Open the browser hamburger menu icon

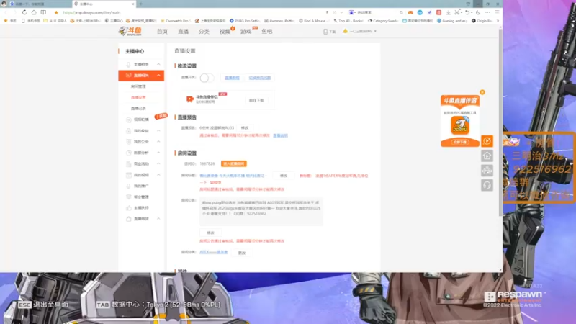[x=497, y=12]
